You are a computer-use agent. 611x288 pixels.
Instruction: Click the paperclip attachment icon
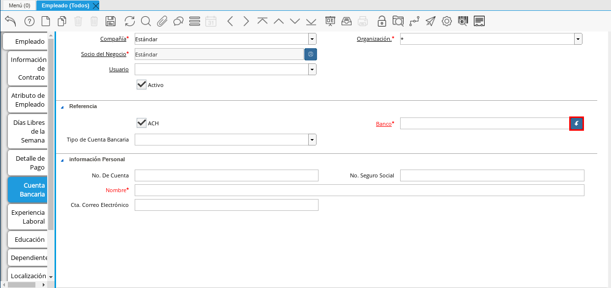click(x=162, y=21)
